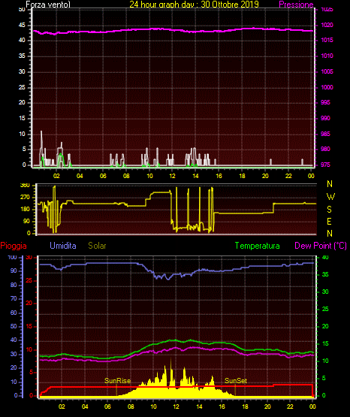Click the 45 wind speed axis value
The height and width of the screenshot is (417, 350).
pos(22,26)
